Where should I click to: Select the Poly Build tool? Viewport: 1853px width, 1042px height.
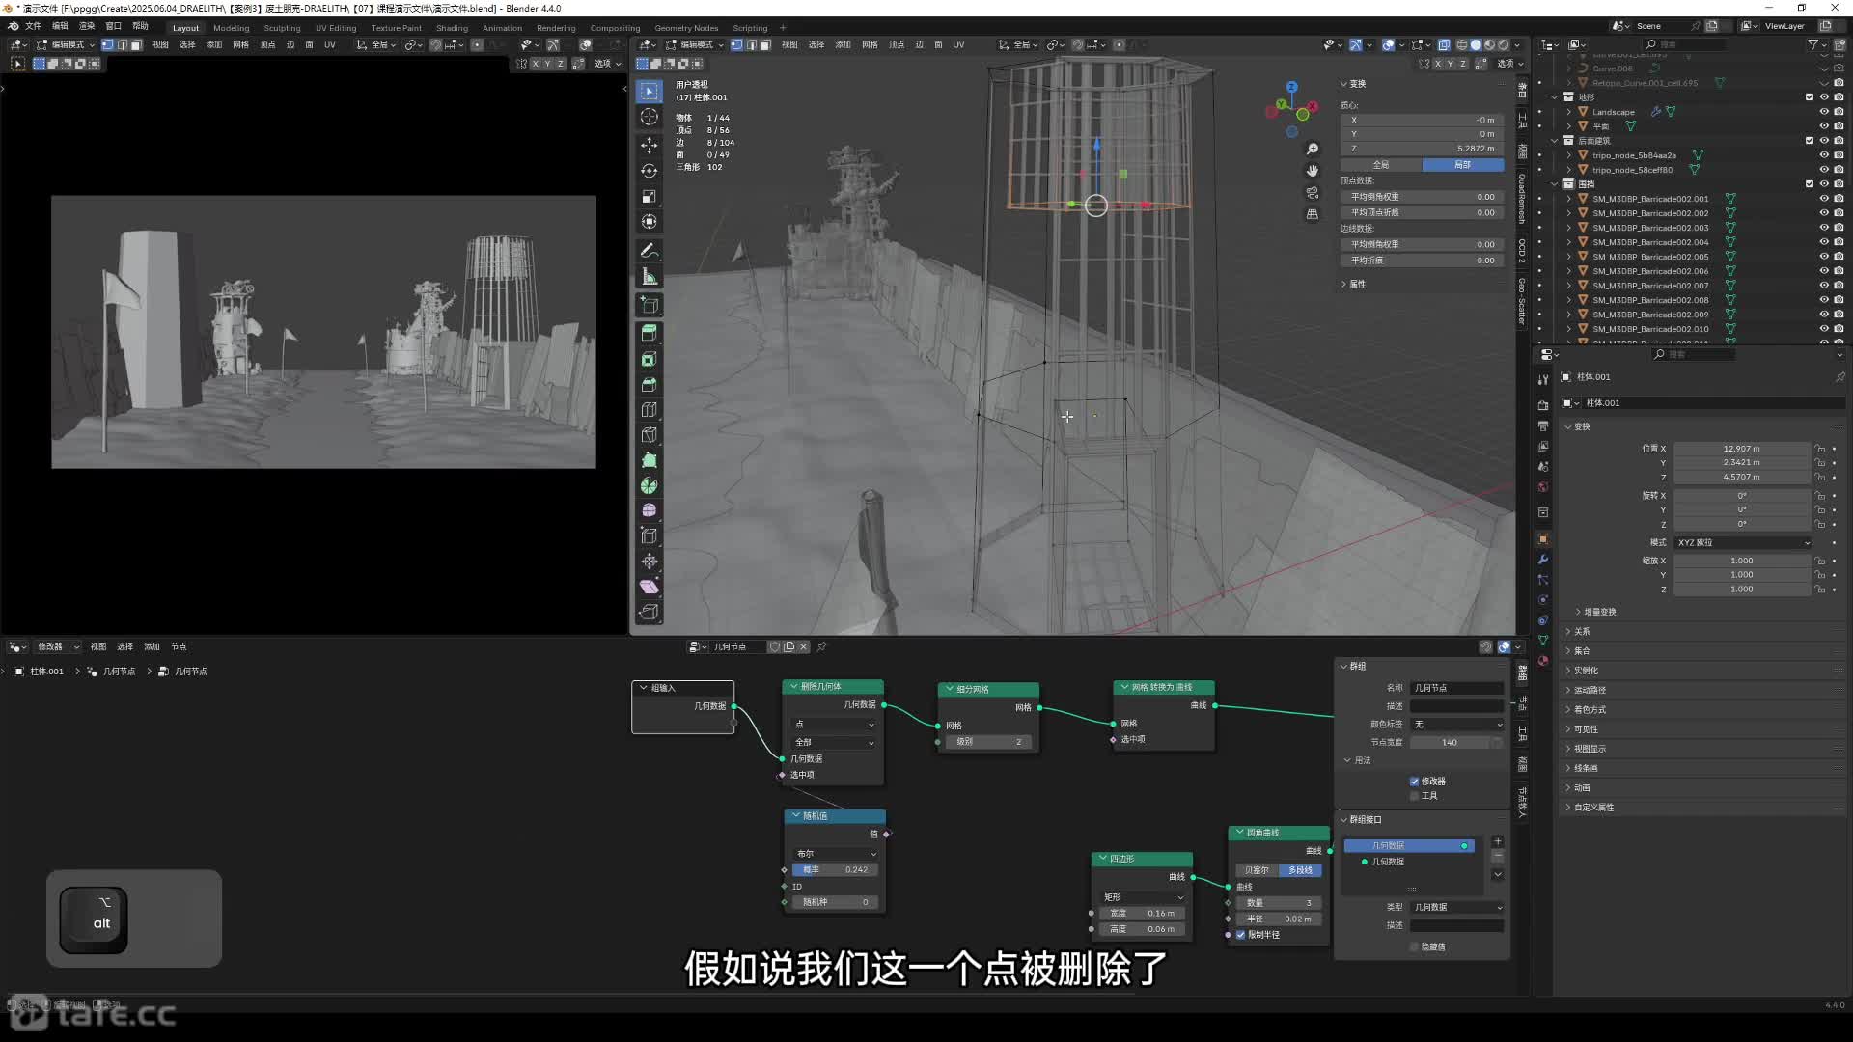650,460
